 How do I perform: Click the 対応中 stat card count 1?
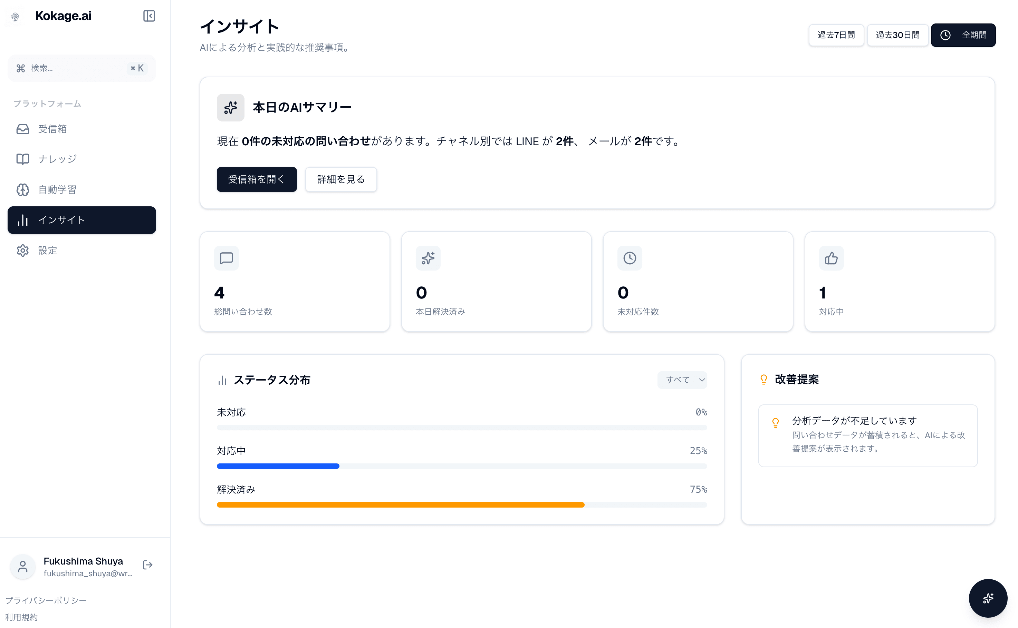point(822,293)
